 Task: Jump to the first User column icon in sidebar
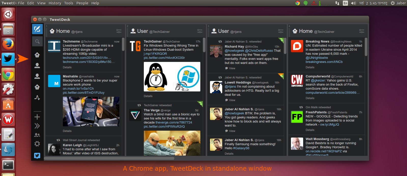pyautogui.click(x=37, y=65)
